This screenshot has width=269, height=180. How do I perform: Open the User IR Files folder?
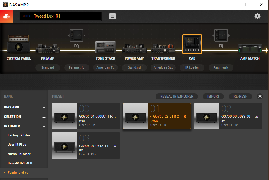pyautogui.click(x=17, y=145)
